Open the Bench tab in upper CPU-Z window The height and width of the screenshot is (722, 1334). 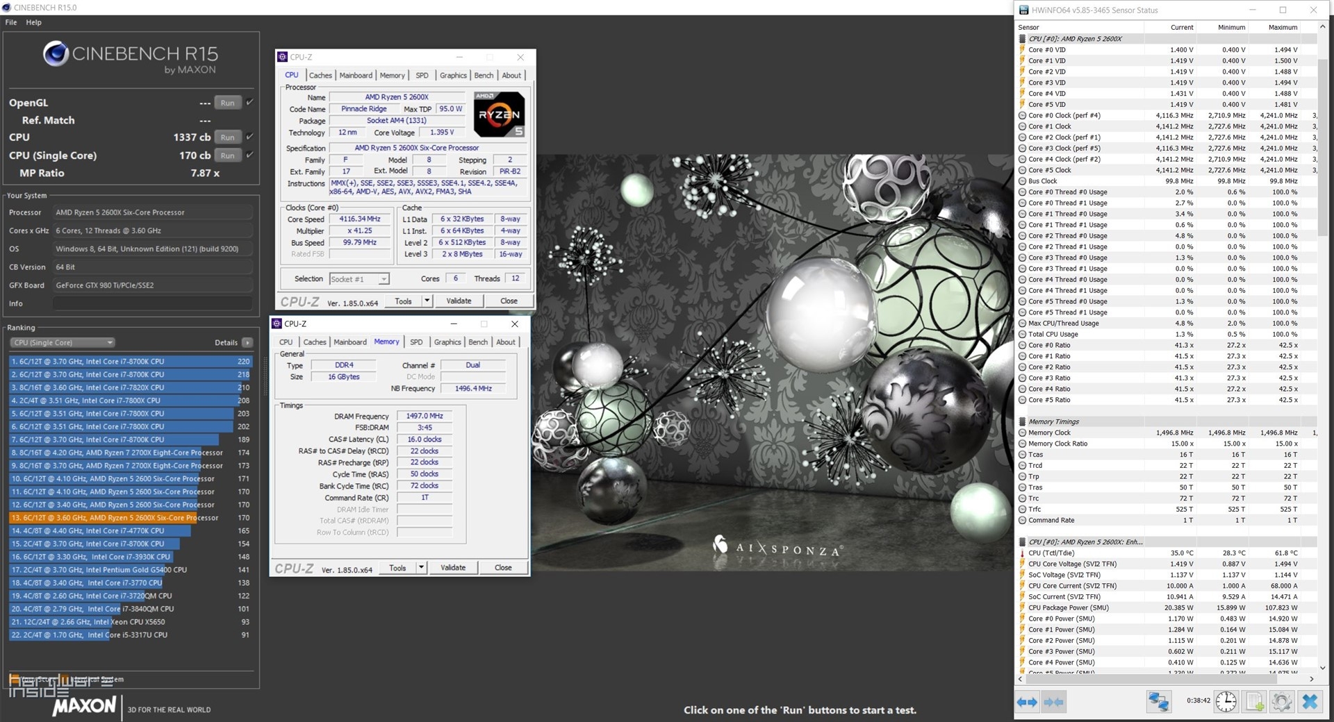pyautogui.click(x=484, y=75)
